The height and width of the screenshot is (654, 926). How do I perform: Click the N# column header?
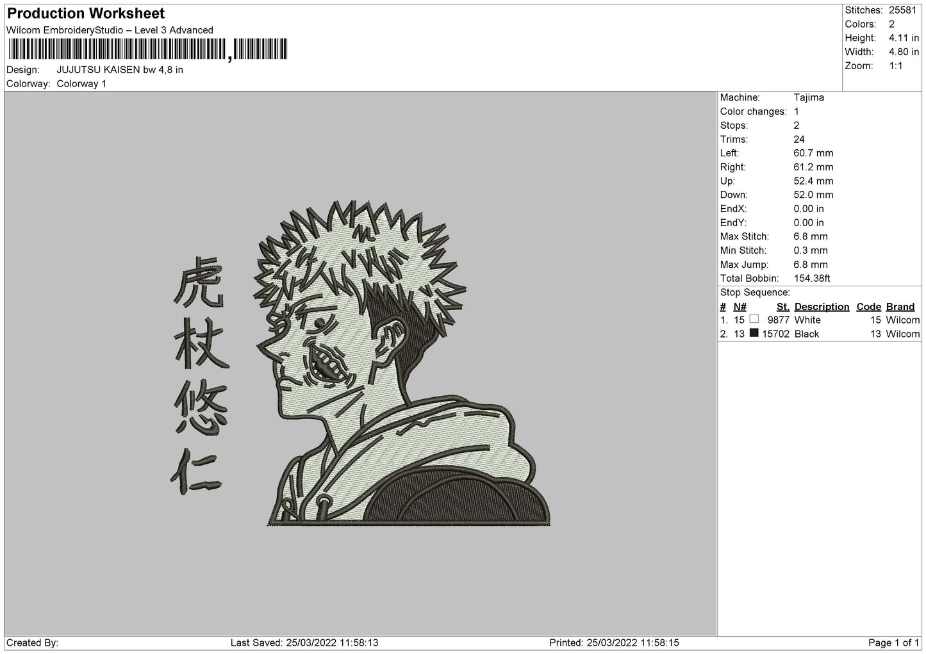click(x=740, y=307)
